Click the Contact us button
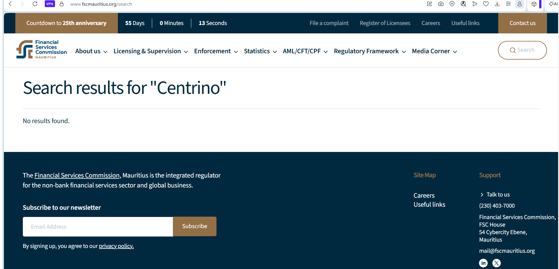 pos(522,23)
